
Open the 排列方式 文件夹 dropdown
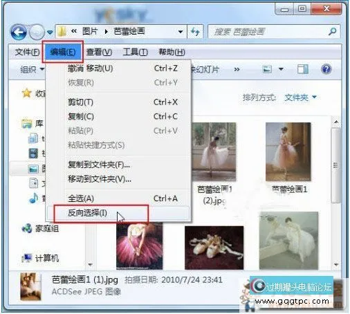(x=300, y=98)
